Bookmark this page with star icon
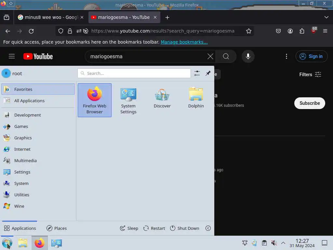 tap(249, 31)
